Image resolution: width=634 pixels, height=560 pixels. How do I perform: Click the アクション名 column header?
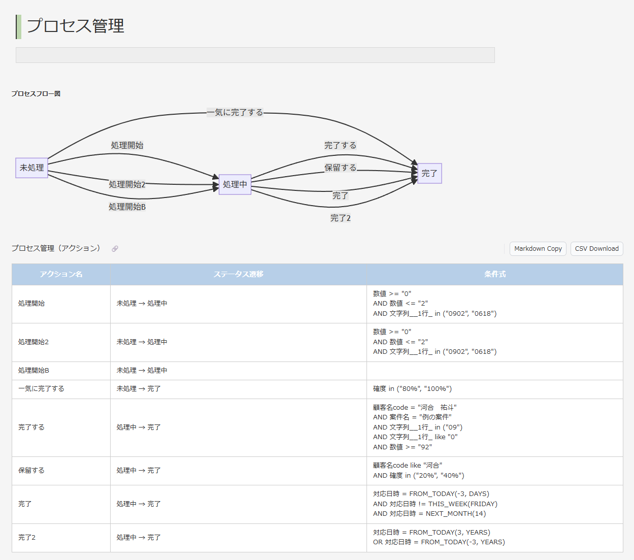click(60, 274)
